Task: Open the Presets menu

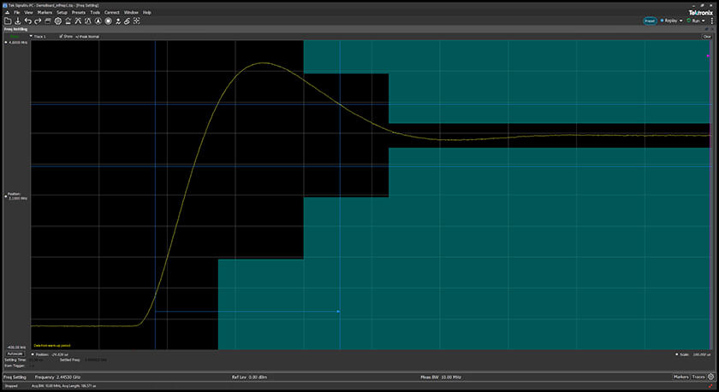Action: coord(79,13)
